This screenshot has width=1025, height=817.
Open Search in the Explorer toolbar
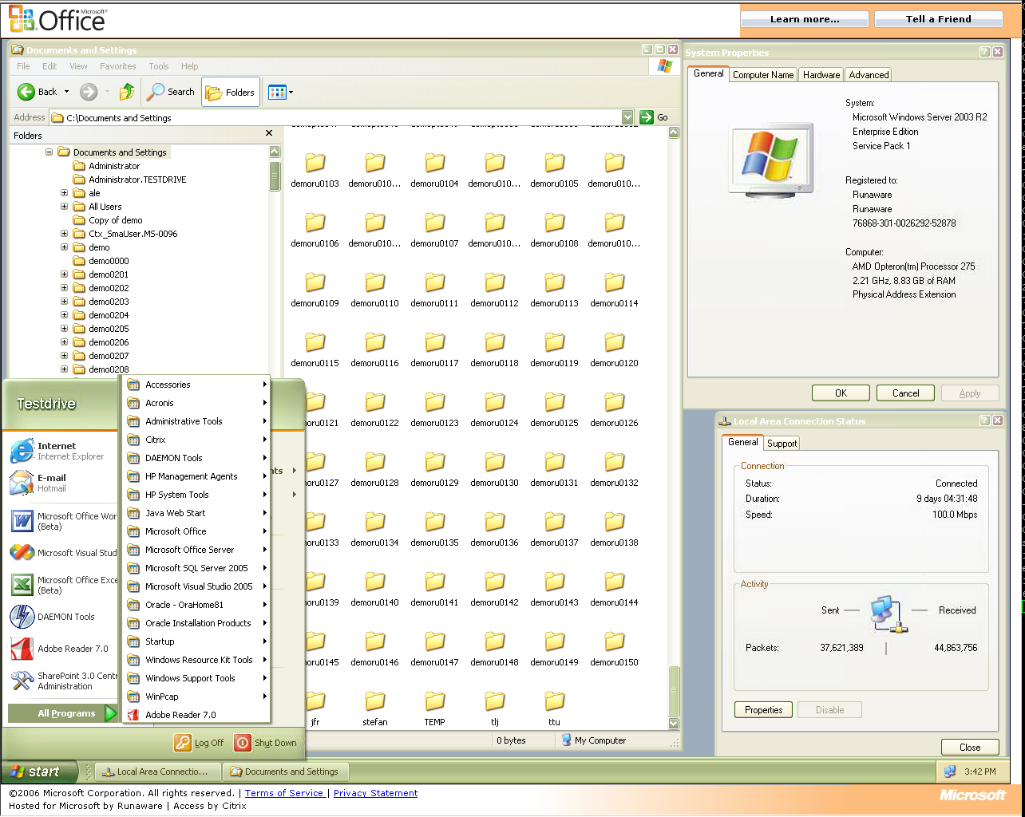pos(170,92)
